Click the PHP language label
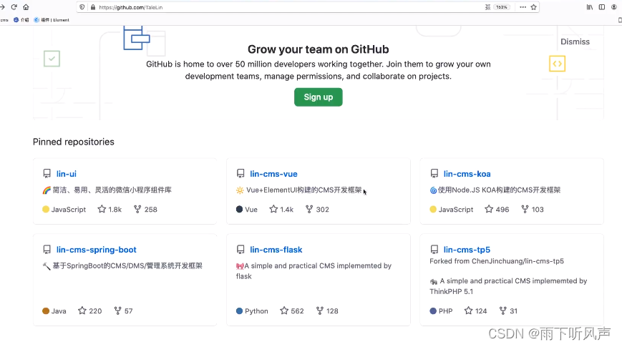 445,311
